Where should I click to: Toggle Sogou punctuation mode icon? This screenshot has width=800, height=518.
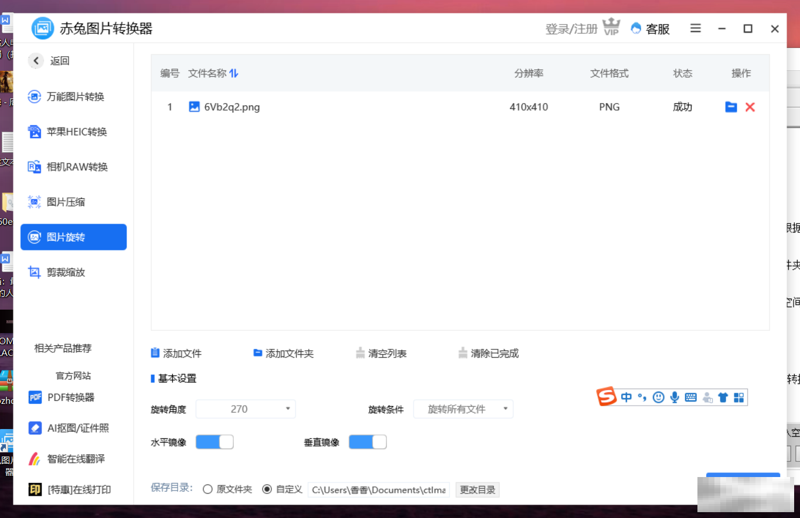[642, 397]
